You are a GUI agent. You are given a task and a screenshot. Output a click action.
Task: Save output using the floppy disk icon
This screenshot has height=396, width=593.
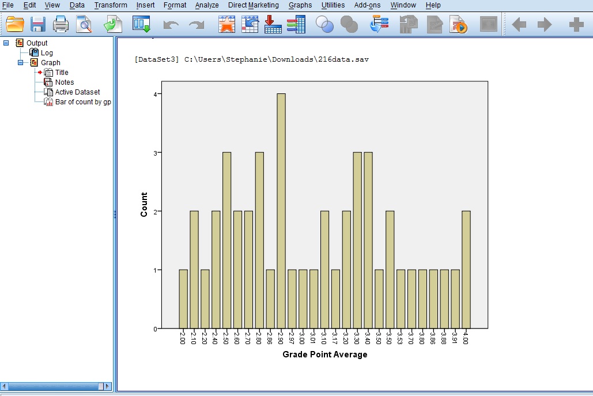(38, 25)
